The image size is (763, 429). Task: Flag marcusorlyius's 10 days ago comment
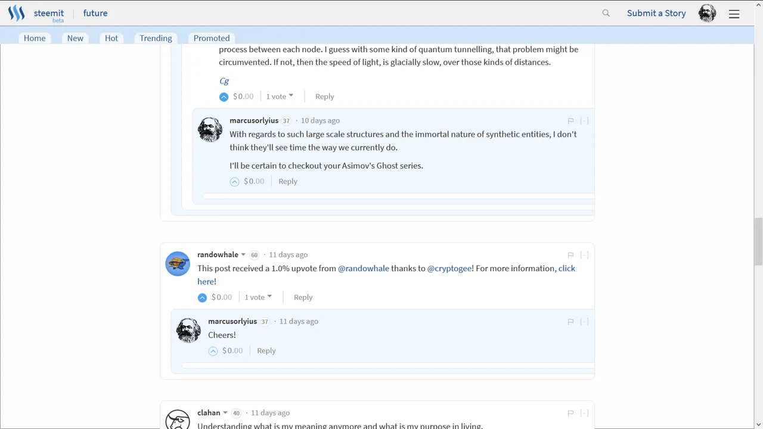pos(570,121)
